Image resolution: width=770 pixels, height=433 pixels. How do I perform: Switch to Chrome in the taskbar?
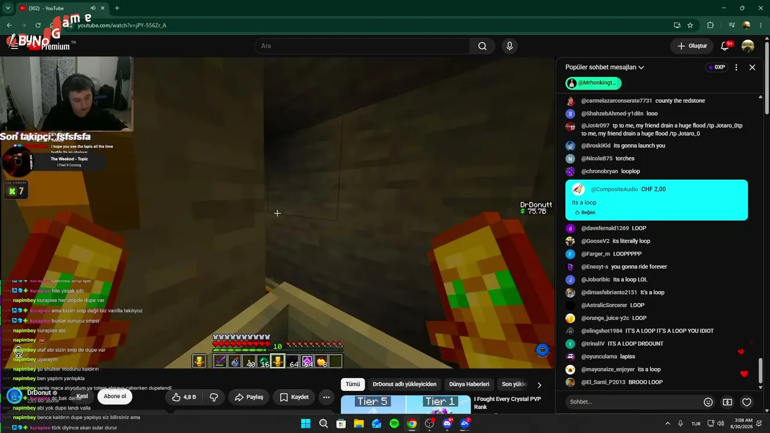(411, 423)
